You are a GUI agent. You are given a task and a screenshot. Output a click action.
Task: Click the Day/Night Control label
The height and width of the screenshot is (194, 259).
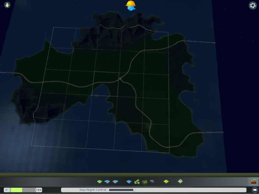point(93,190)
